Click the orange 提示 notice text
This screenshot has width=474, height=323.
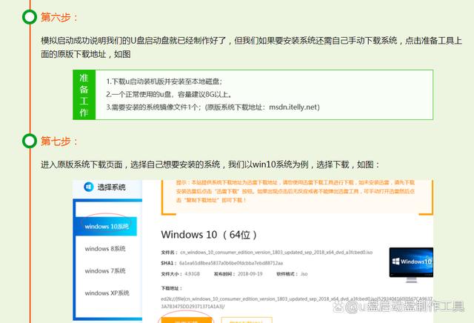coord(296,191)
